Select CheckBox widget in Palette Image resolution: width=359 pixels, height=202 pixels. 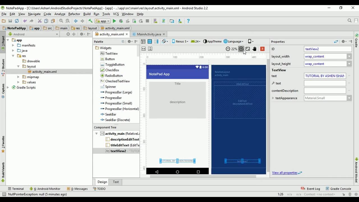tap(110, 70)
